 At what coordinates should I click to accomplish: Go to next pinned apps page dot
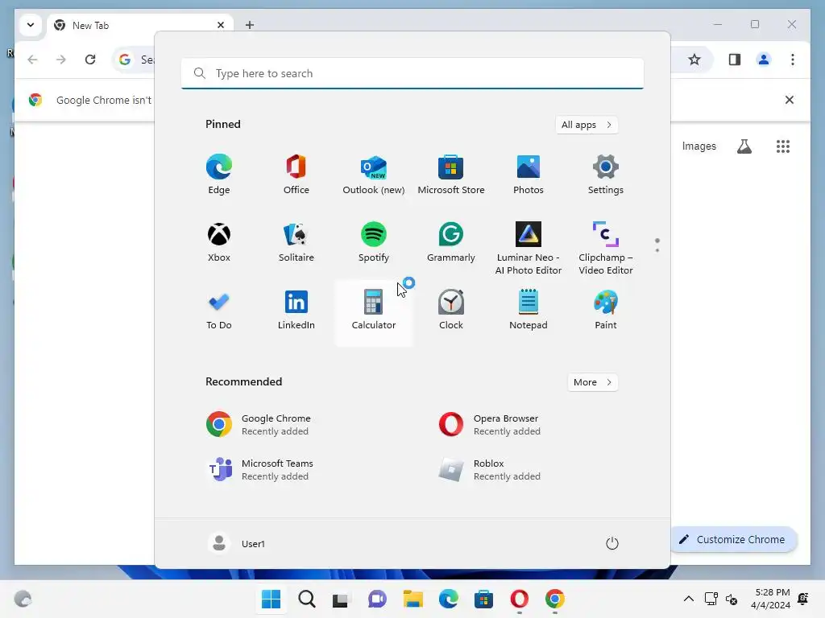coord(657,250)
